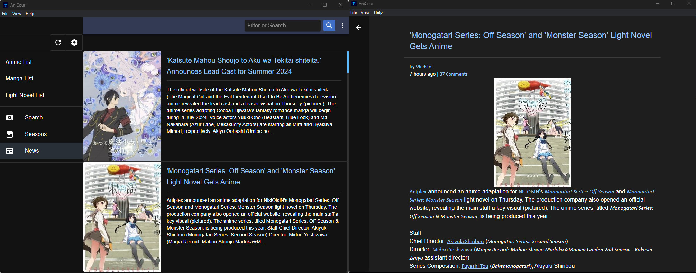The height and width of the screenshot is (273, 696).
Task: Open settings via the gear icon
Action: [x=74, y=42]
